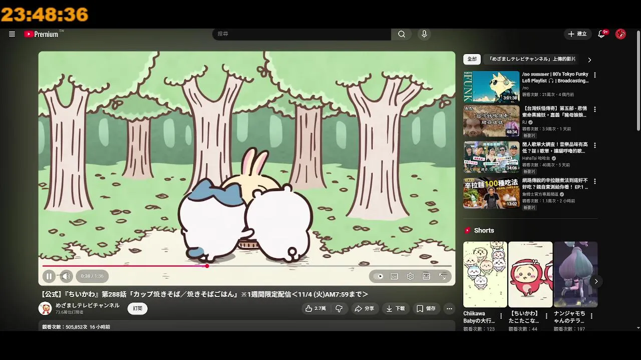Show next filter chips arrow
This screenshot has width=641, height=360.
tap(589, 59)
